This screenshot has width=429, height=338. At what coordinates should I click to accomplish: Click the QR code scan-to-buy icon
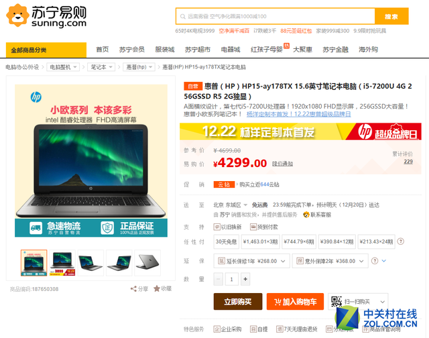[336, 302]
